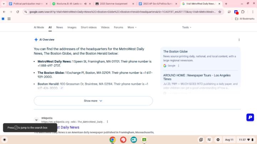Switch to Political participation document tab
Image resolution: width=257 pixels, height=144 pixels.
click(x=28, y=4)
